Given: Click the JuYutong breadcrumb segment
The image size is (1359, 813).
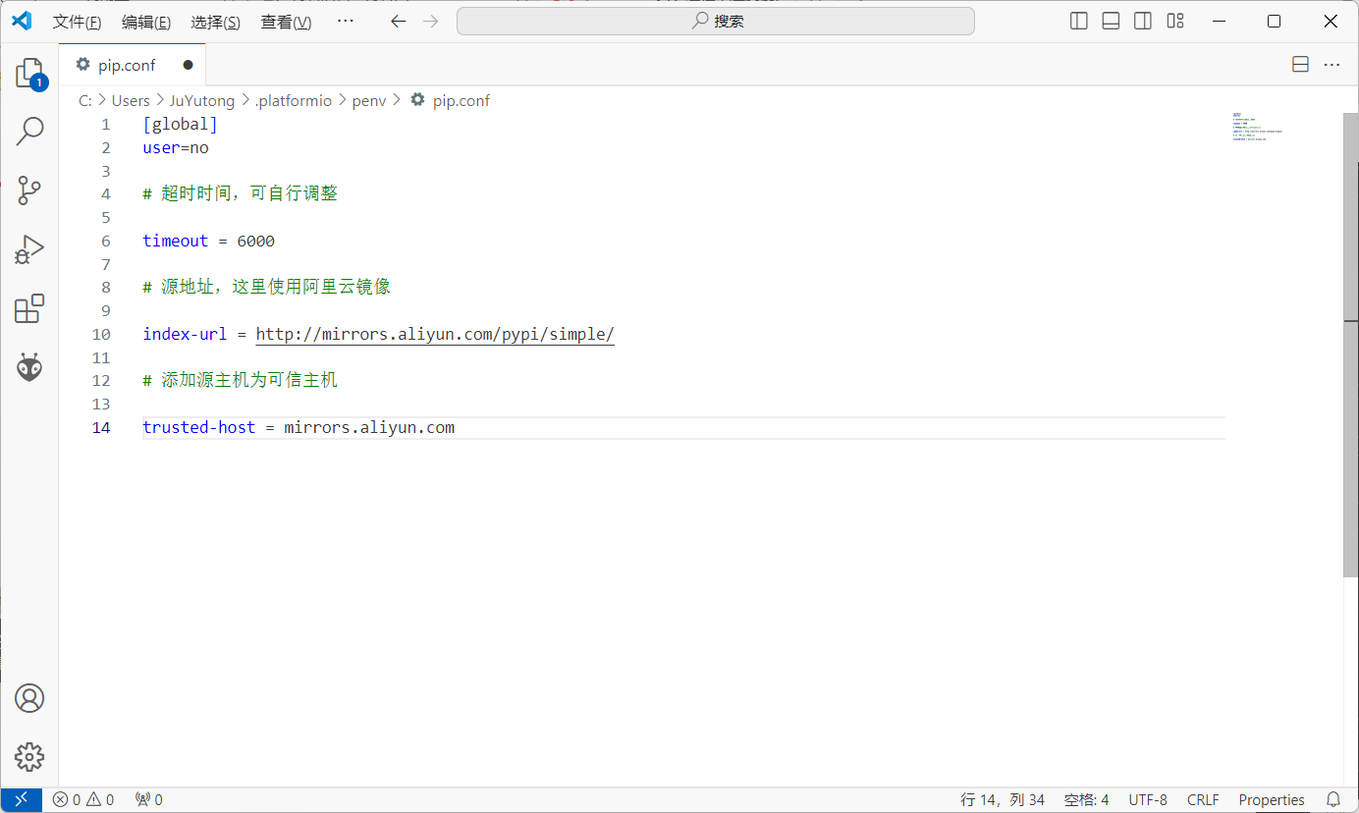Looking at the screenshot, I should click(x=202, y=100).
